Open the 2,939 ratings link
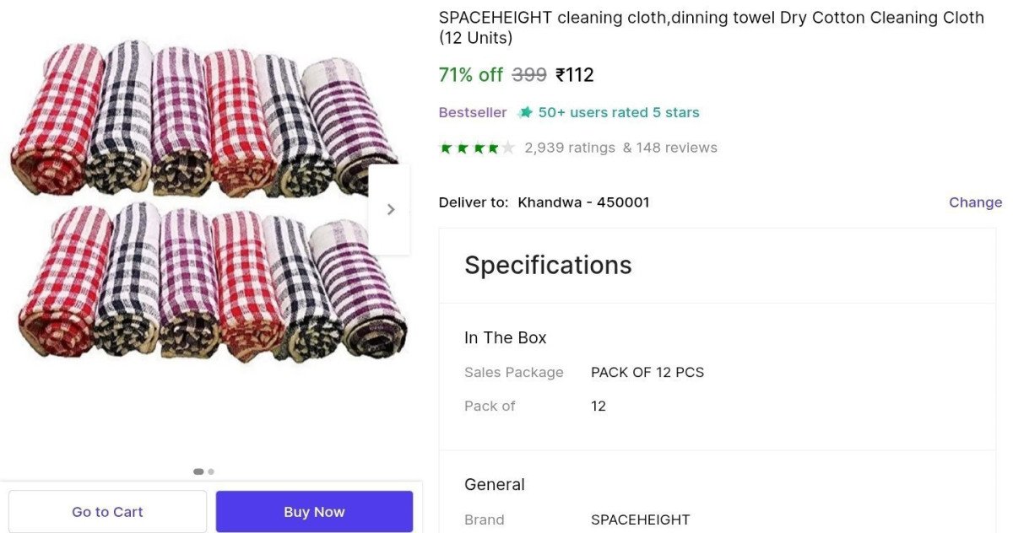The image size is (1013, 533). click(570, 148)
